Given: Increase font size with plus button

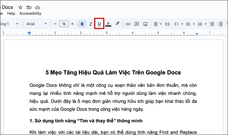Looking at the screenshot, I should click(x=72, y=24).
